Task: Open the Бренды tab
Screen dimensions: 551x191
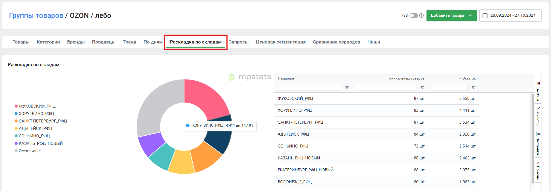Action: [76, 42]
